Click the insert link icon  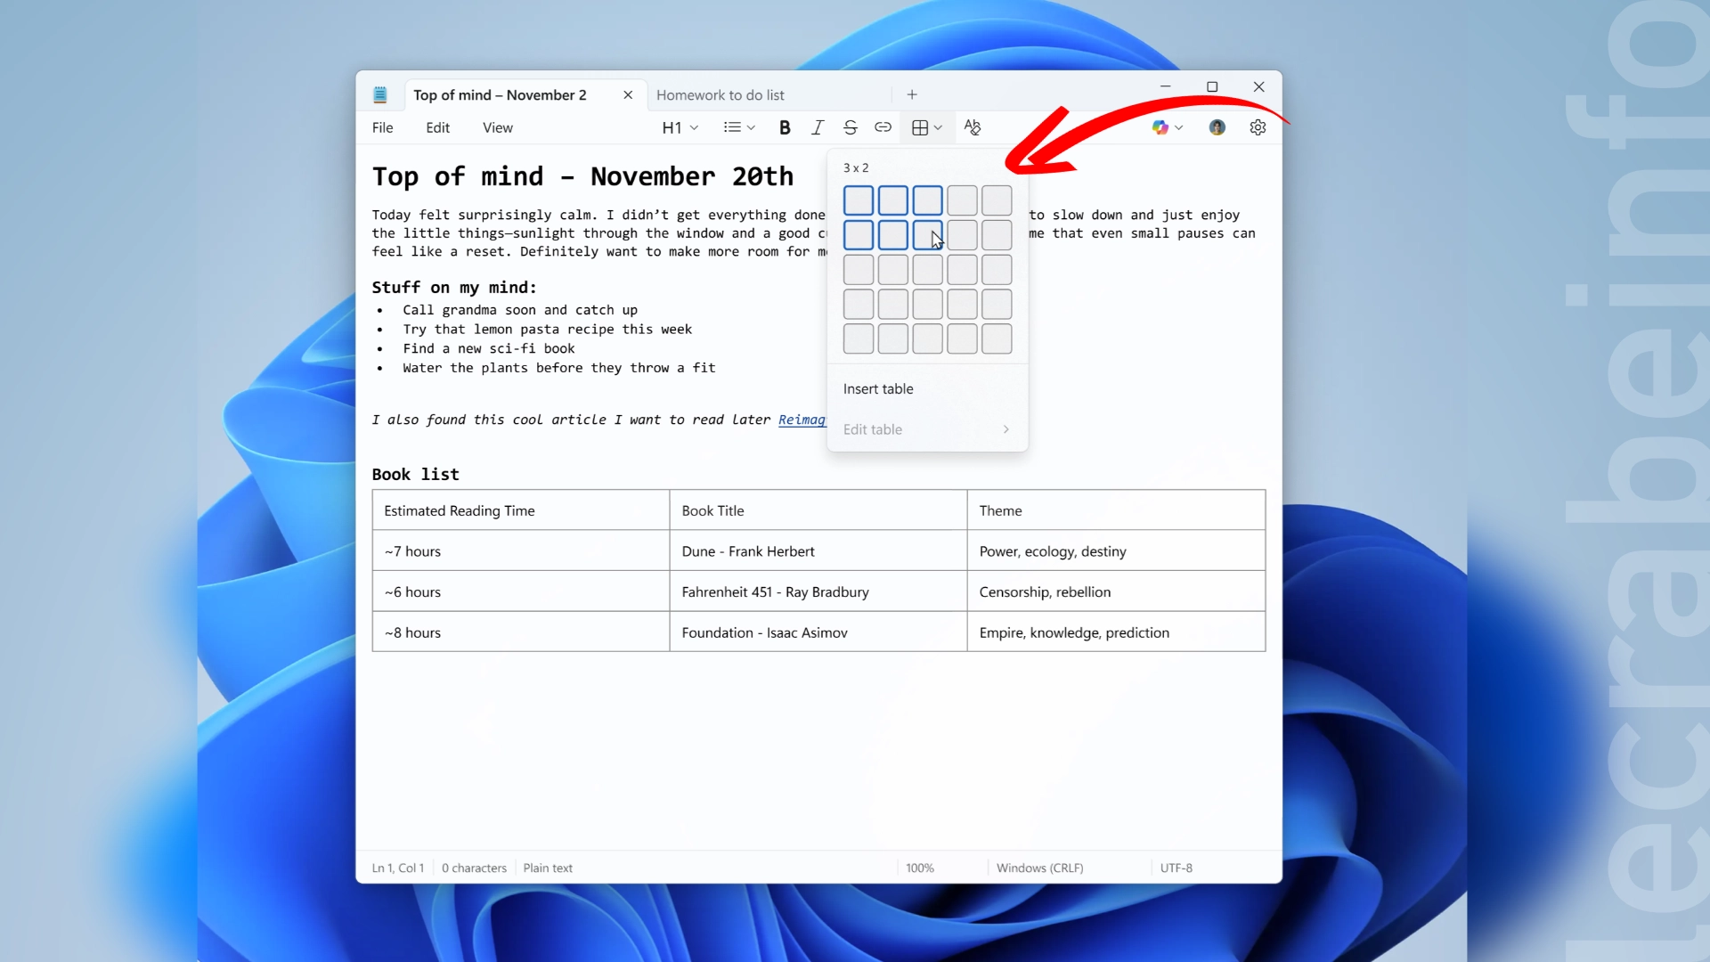883,127
